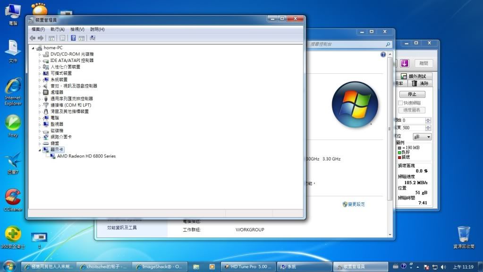Image resolution: width=483 pixels, height=272 pixels.
Task: Expand the 網路介面卡 network adapters node
Action: coord(40,137)
